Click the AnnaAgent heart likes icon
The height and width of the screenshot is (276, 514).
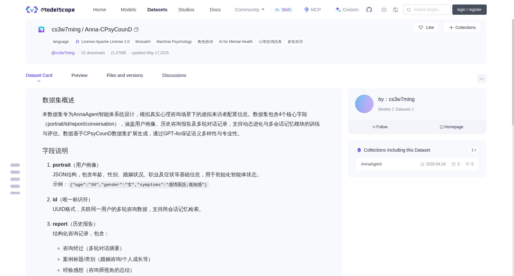point(467,164)
